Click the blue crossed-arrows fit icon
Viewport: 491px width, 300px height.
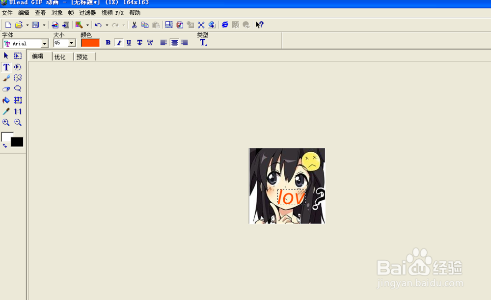coord(201,25)
